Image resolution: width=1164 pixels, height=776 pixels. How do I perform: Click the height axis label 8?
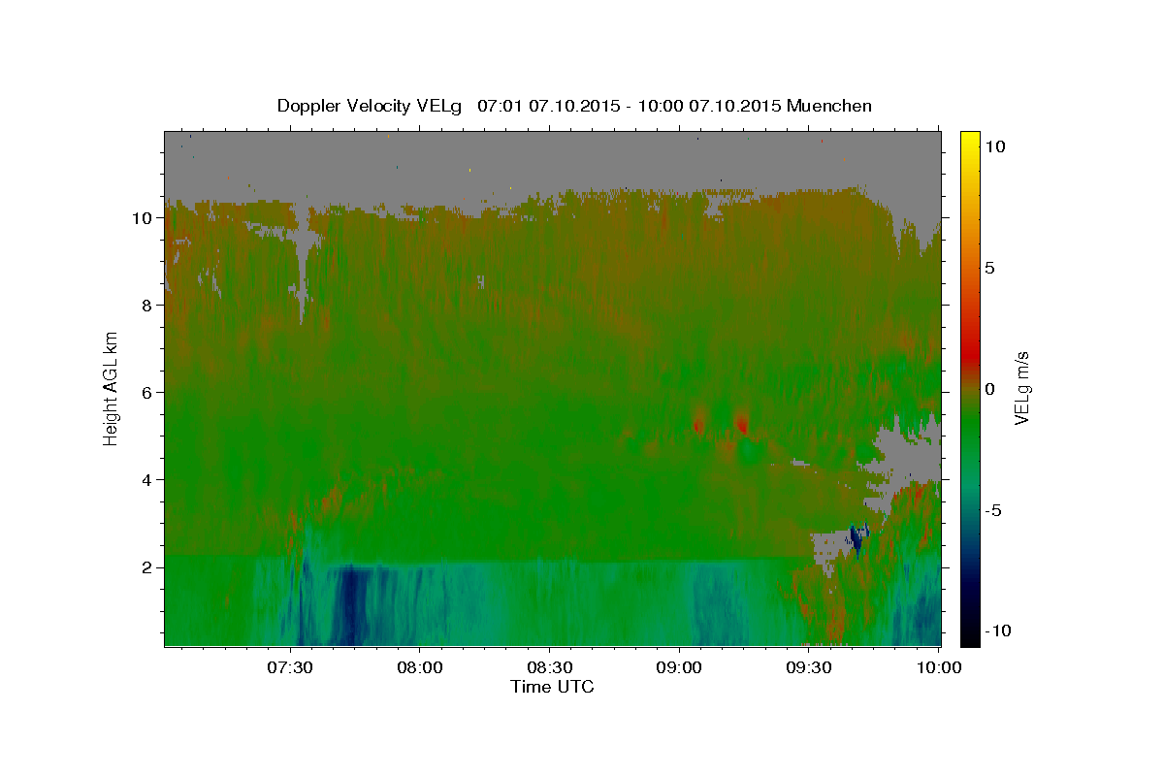pyautogui.click(x=148, y=306)
